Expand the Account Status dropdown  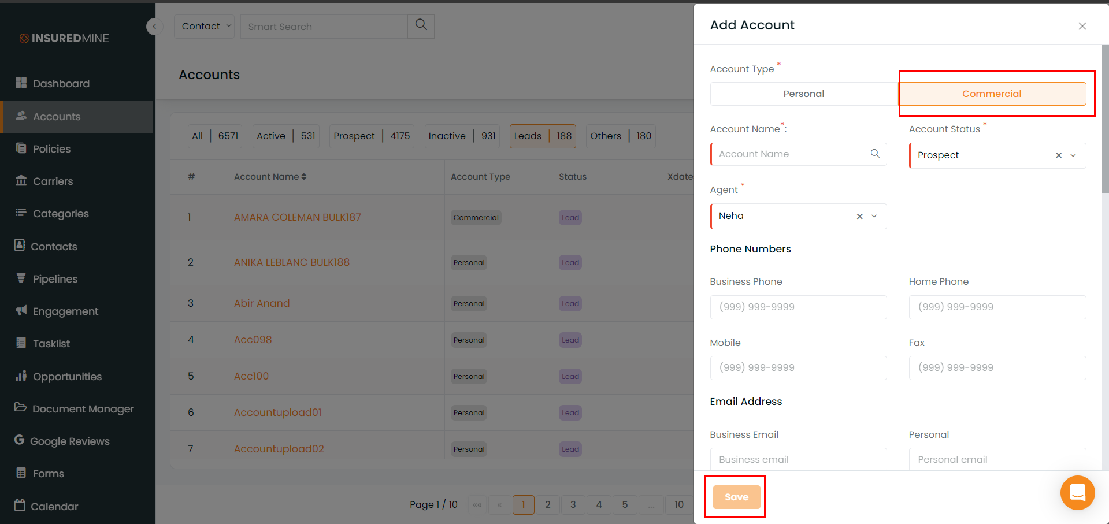pos(1073,155)
